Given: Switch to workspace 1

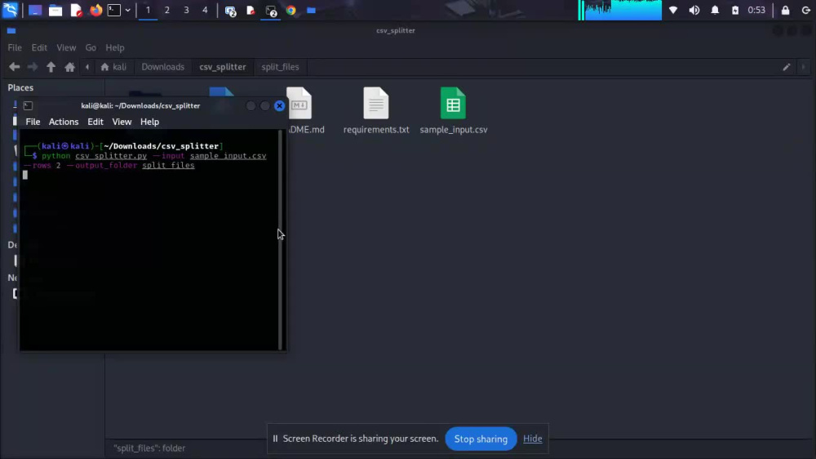Looking at the screenshot, I should coord(148,10).
